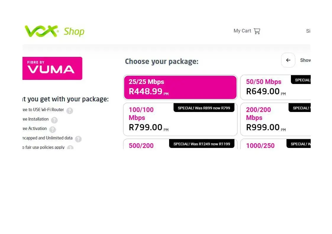332x234 pixels.
Task: Click help icon beside Free Activation
Action: click(x=52, y=130)
